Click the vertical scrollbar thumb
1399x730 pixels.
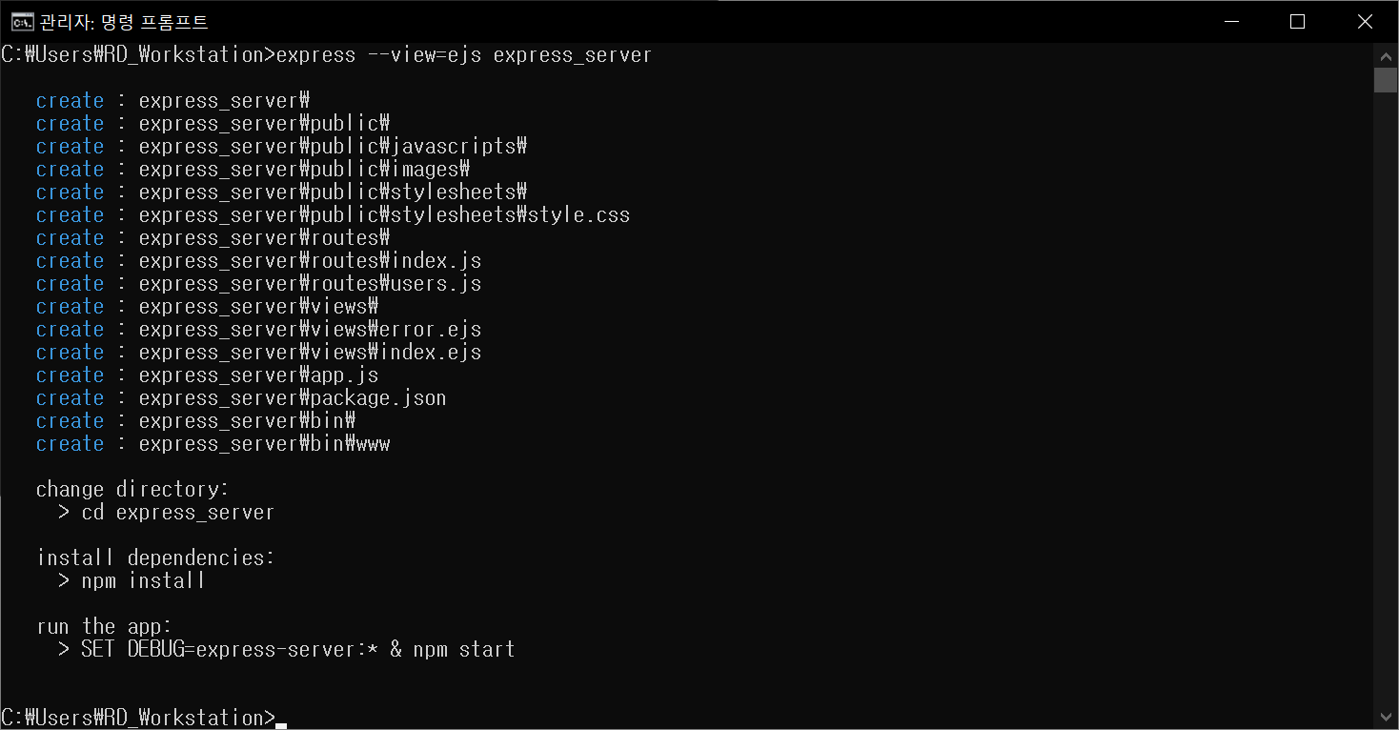1386,80
